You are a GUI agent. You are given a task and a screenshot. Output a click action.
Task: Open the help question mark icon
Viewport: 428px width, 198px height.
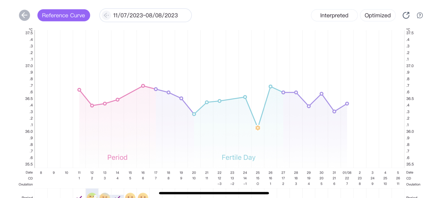[420, 15]
